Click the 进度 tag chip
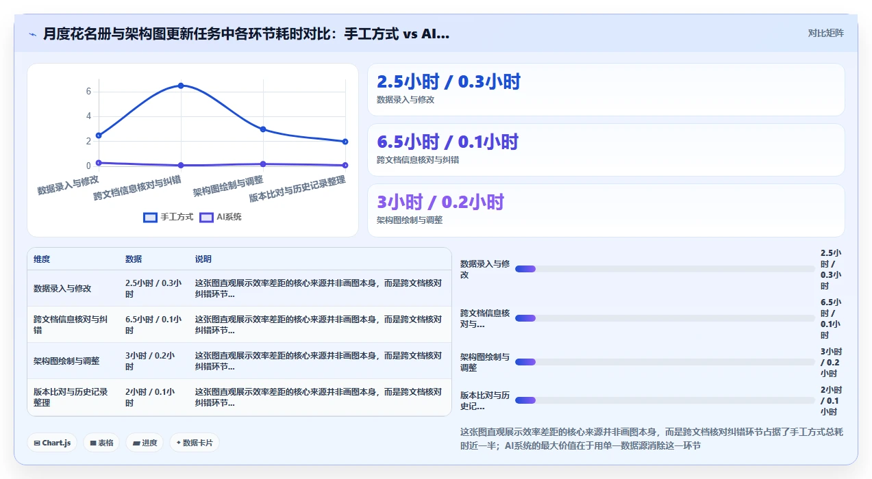 (145, 443)
